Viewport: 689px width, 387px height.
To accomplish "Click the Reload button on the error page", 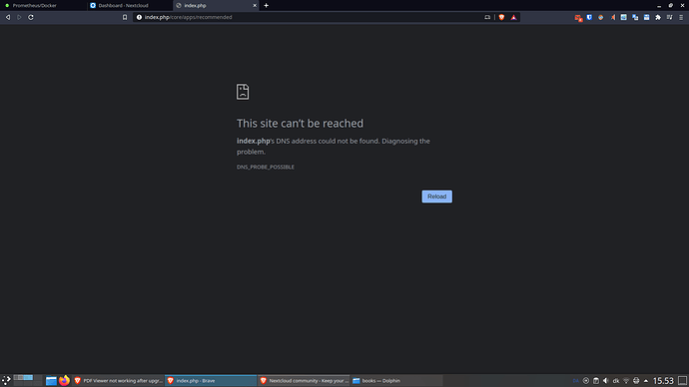I will point(436,196).
